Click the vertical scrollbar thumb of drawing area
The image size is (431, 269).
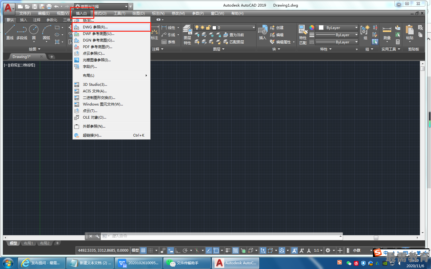point(423,68)
